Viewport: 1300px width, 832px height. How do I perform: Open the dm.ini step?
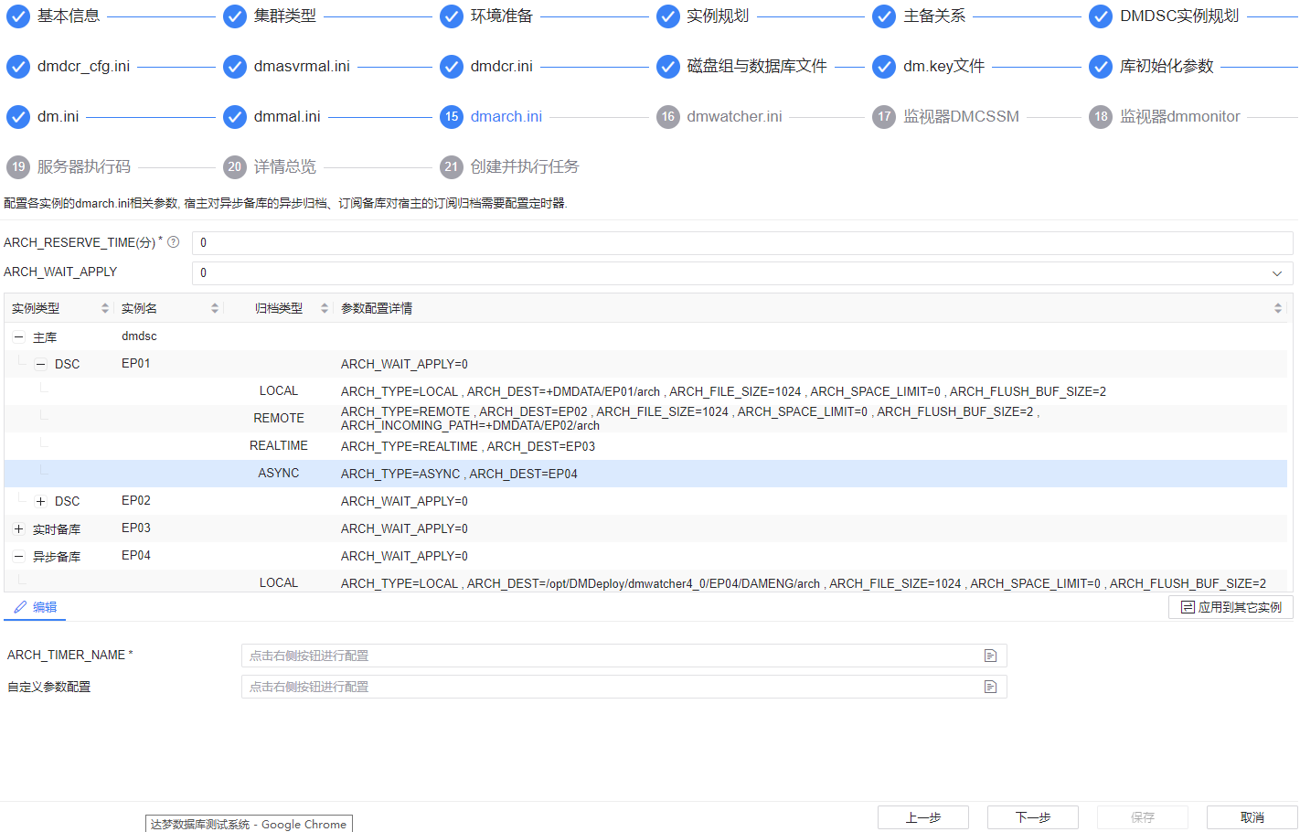tap(43, 117)
